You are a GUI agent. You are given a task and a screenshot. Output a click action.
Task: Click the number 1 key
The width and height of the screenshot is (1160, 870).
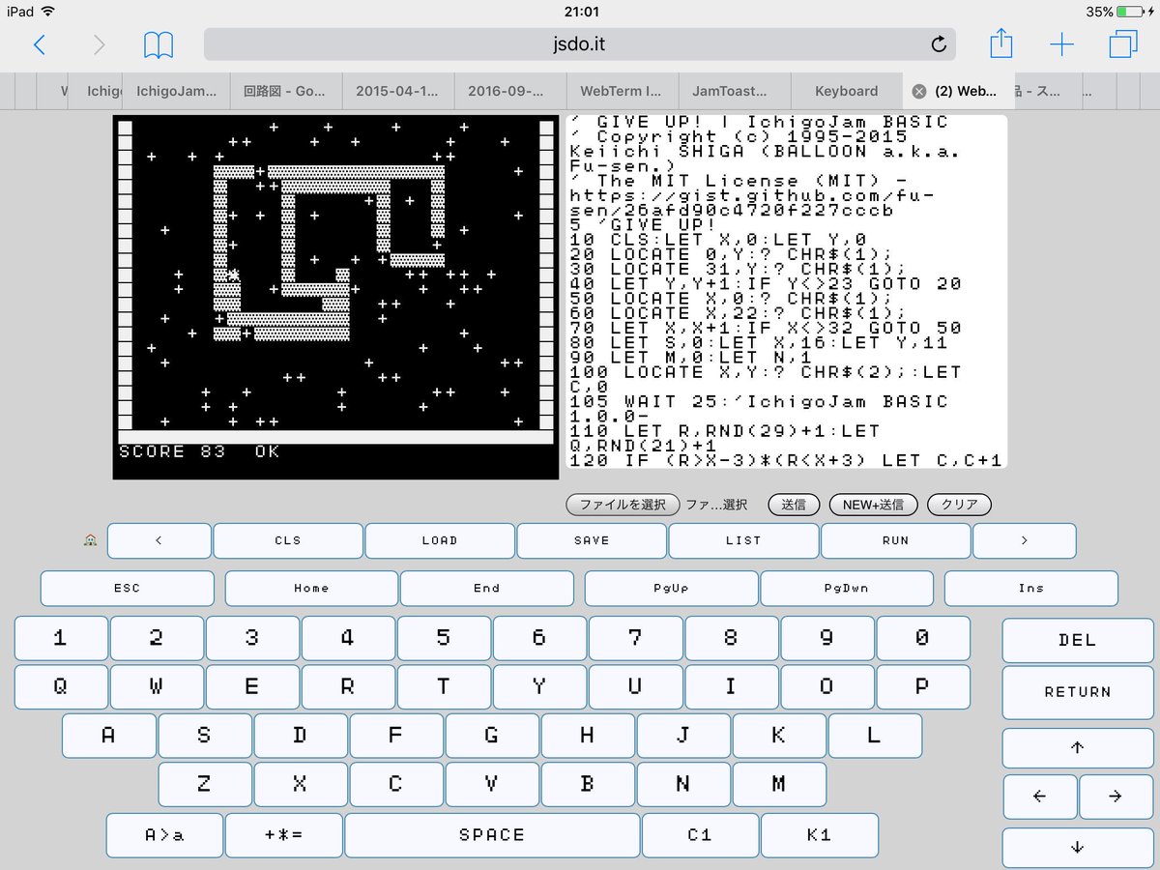pos(60,638)
